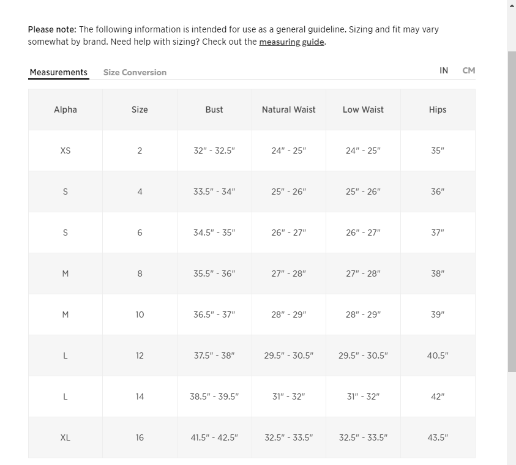This screenshot has height=465, width=516.
Task: Click the 43.5" hips value
Action: tap(438, 437)
